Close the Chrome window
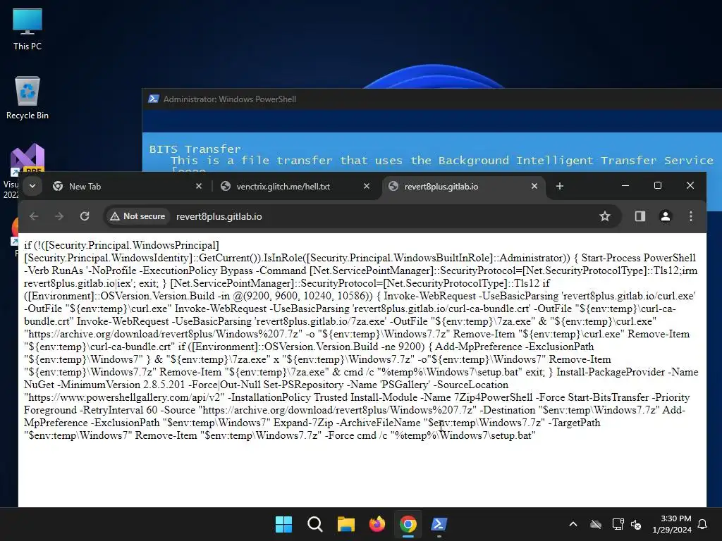 click(x=690, y=185)
